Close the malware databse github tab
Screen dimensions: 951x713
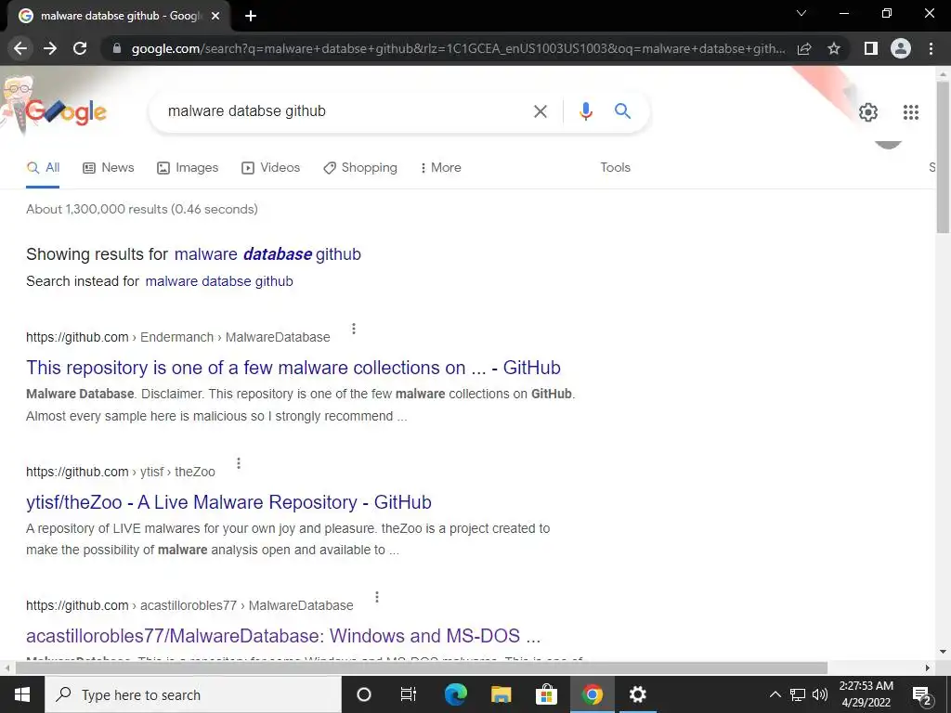coord(215,16)
